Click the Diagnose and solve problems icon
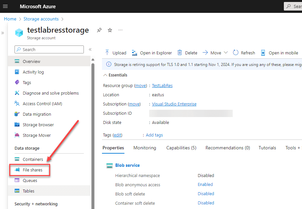Screen dimensions: 302x209 coord(17,93)
